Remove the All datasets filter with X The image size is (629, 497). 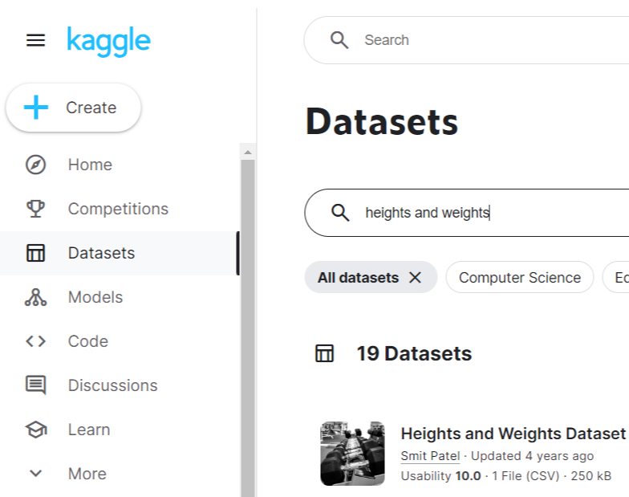click(x=416, y=278)
